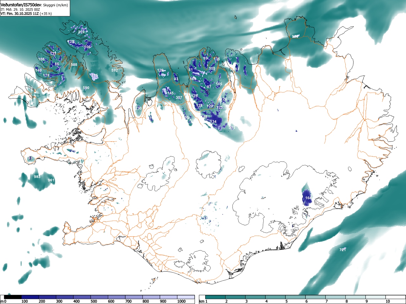Click the 'Skyggni (m/km)' label in the header

[x=55, y=5]
